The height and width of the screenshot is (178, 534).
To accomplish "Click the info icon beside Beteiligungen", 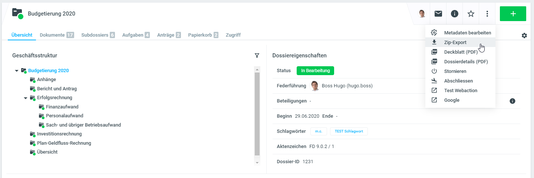I will tap(512, 101).
